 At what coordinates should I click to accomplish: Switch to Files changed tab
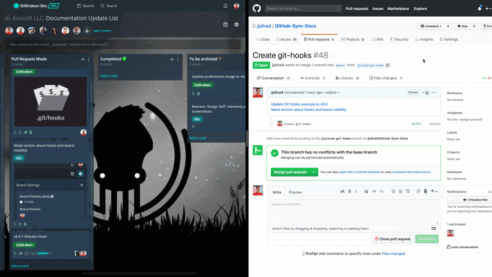pos(385,78)
